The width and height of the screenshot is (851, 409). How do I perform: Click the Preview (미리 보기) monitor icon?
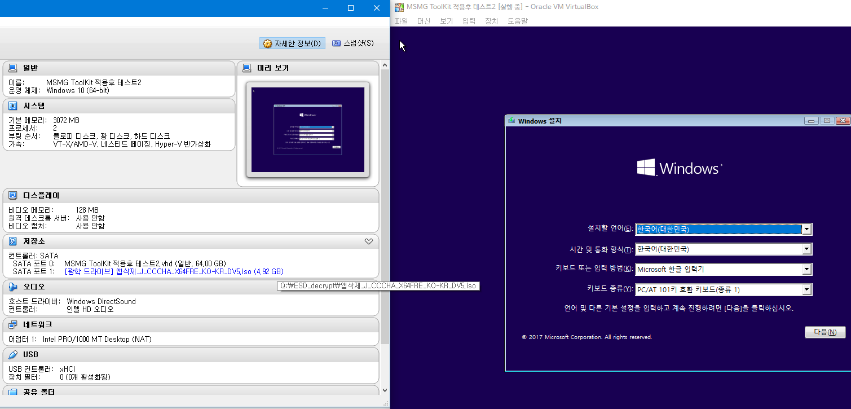pyautogui.click(x=246, y=68)
